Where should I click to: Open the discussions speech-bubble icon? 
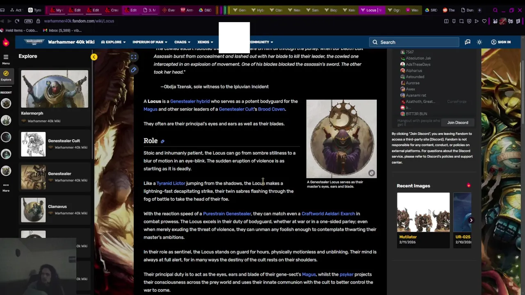coord(467,42)
